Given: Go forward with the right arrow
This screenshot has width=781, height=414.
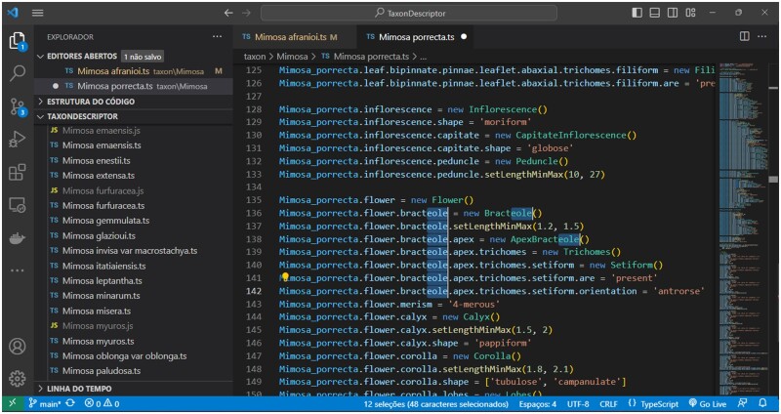Looking at the screenshot, I should (246, 13).
